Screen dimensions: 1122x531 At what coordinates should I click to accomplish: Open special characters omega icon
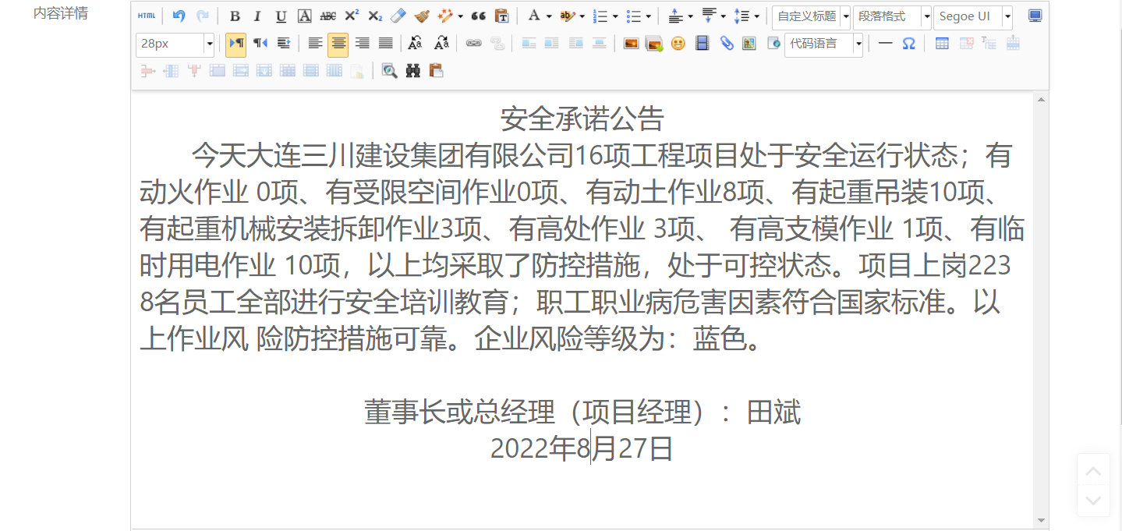coord(908,44)
